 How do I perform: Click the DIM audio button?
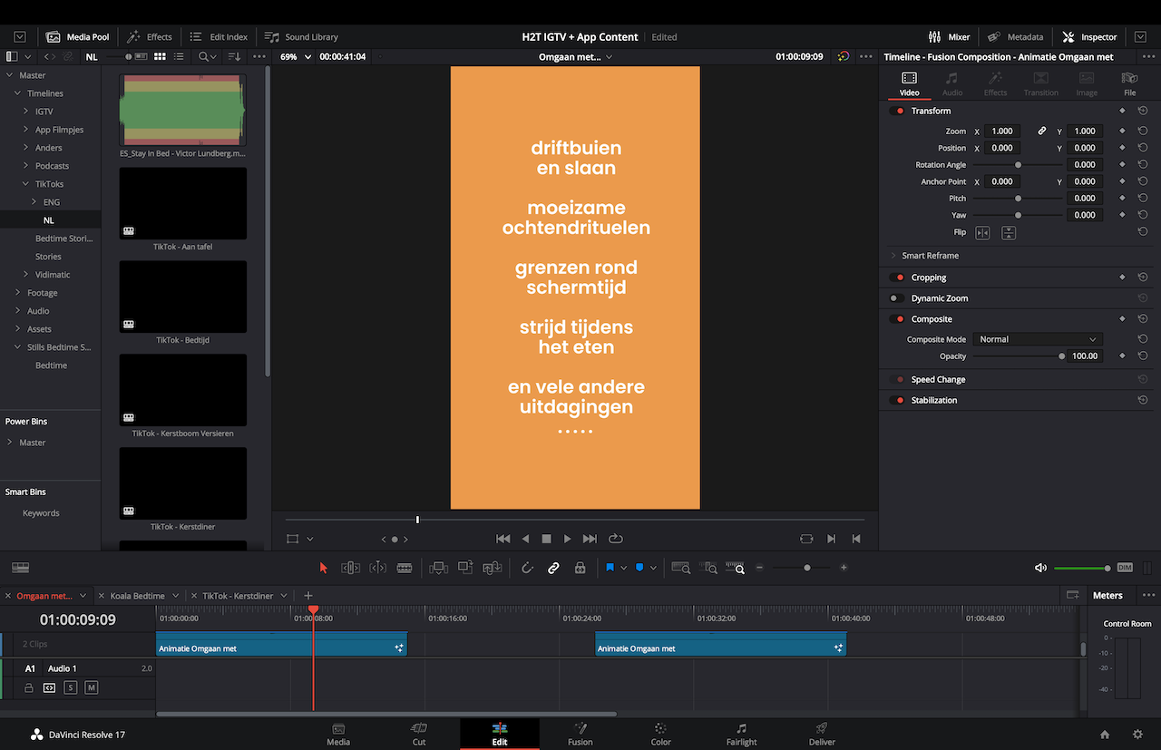(x=1125, y=568)
